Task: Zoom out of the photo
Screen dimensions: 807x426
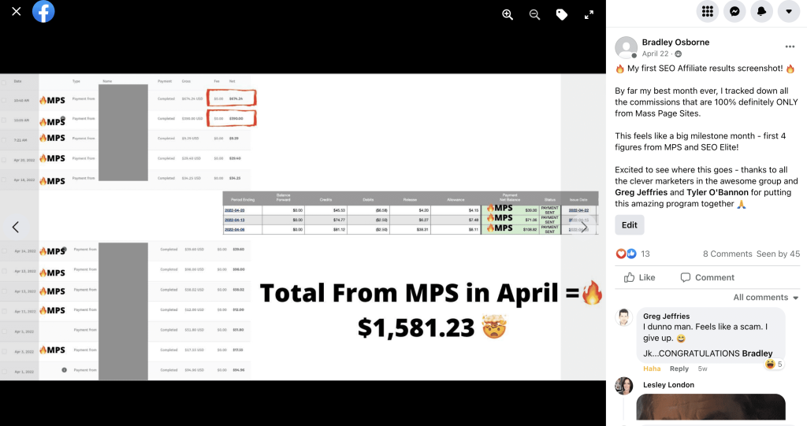Action: coord(535,15)
